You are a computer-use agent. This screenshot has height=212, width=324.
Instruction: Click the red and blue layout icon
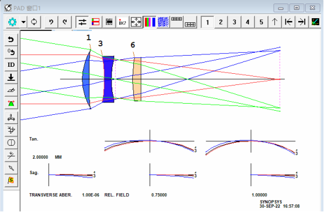(95, 22)
